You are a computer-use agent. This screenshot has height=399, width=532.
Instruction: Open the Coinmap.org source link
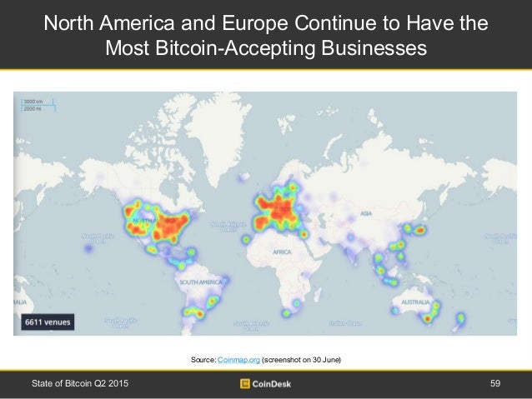tap(238, 360)
